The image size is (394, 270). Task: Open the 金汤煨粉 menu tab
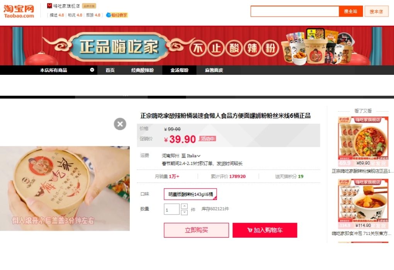coord(179,70)
